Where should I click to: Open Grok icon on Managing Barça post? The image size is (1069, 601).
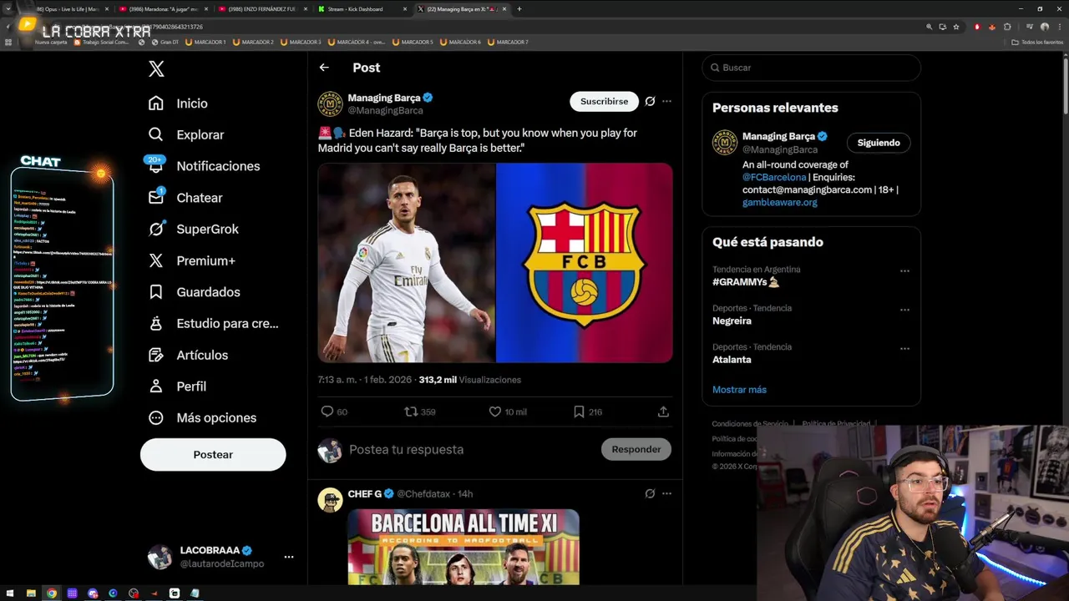click(x=650, y=101)
